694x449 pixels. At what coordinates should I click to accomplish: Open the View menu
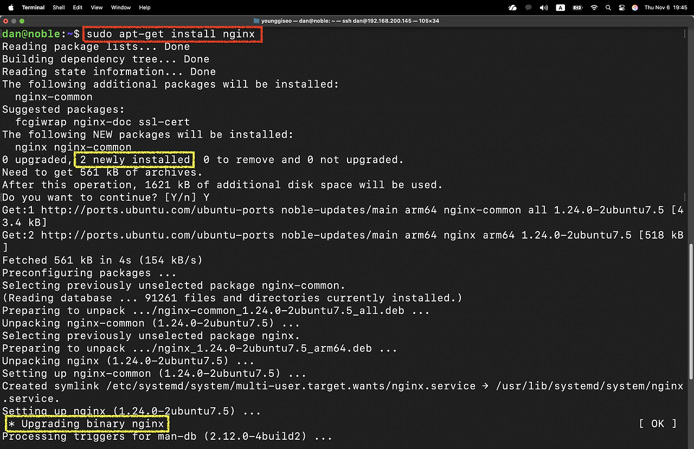[x=97, y=8]
